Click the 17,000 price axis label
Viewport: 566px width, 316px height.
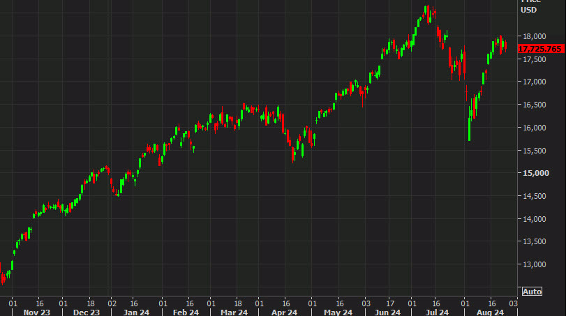534,82
